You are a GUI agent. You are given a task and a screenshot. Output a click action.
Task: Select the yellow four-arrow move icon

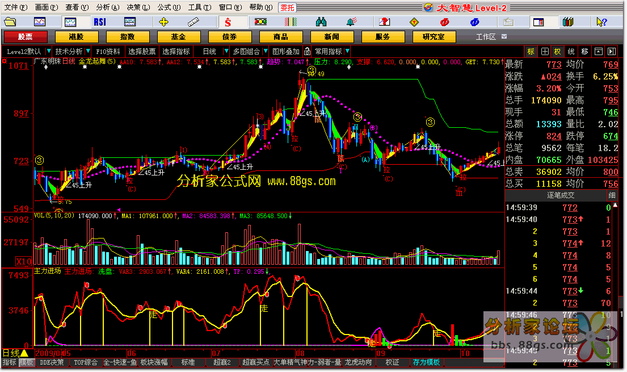pyautogui.click(x=163, y=22)
